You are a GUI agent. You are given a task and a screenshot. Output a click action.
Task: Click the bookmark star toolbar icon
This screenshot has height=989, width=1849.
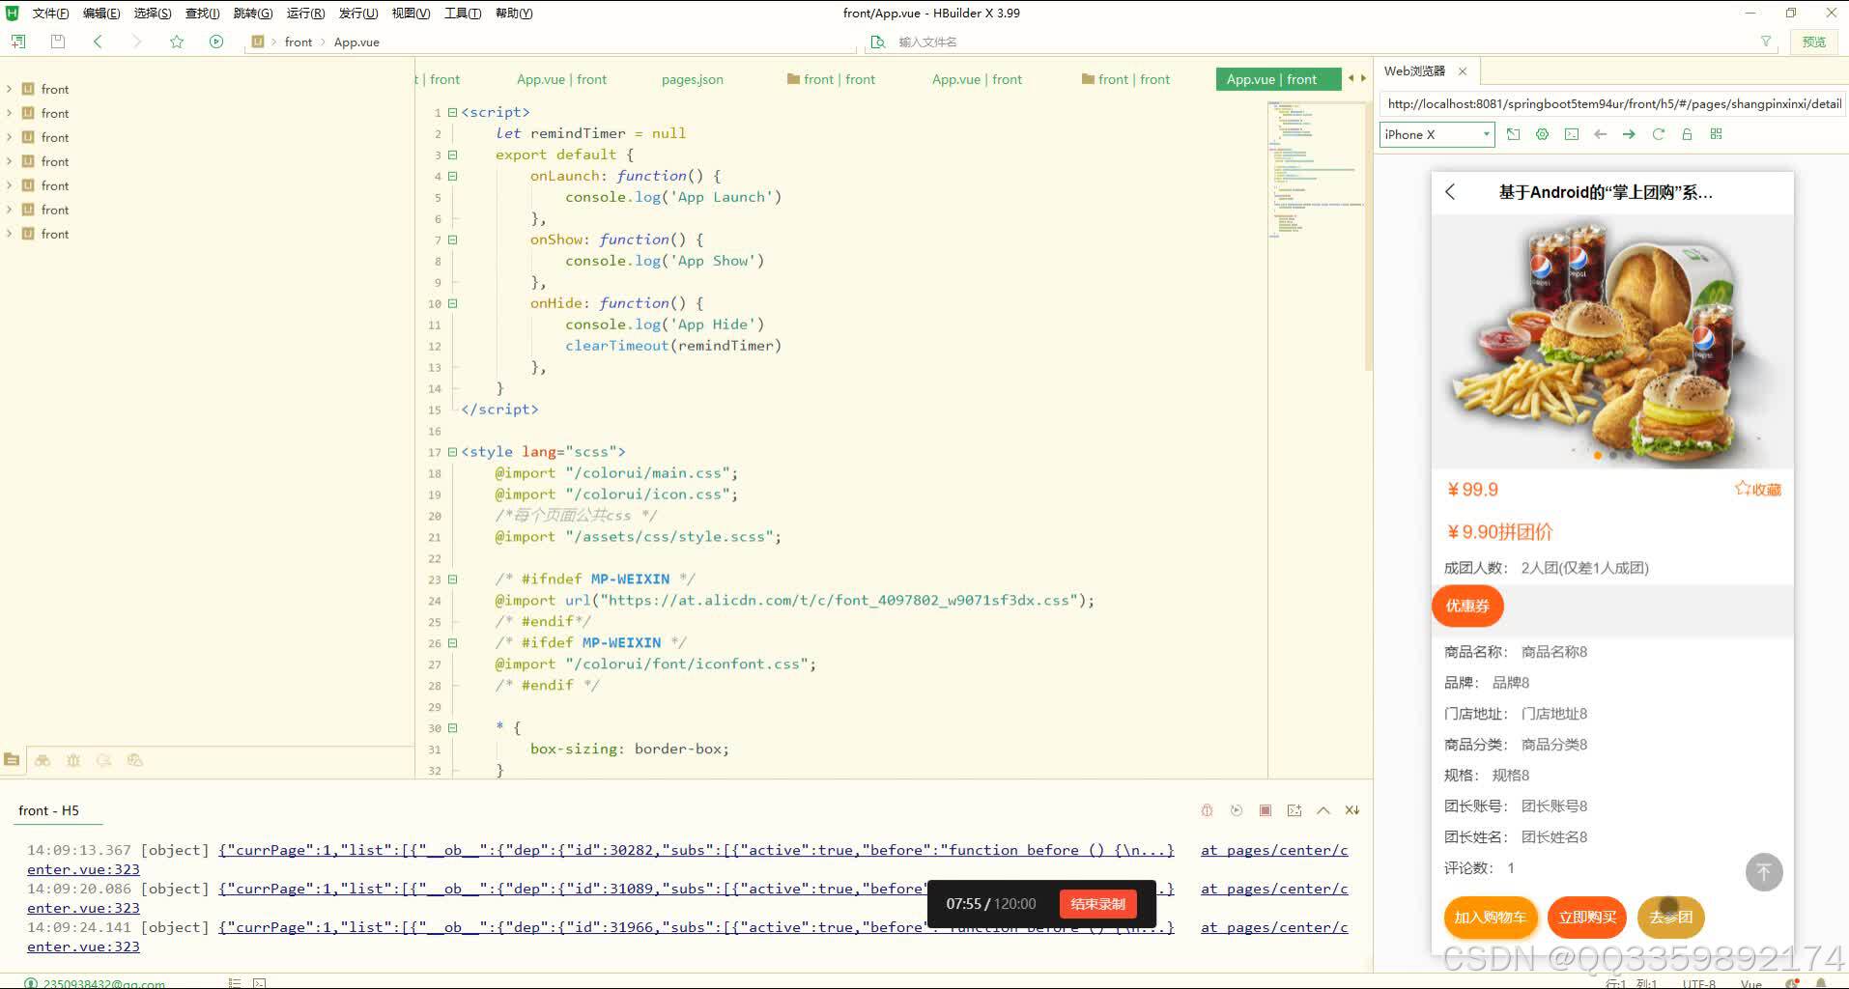(177, 42)
